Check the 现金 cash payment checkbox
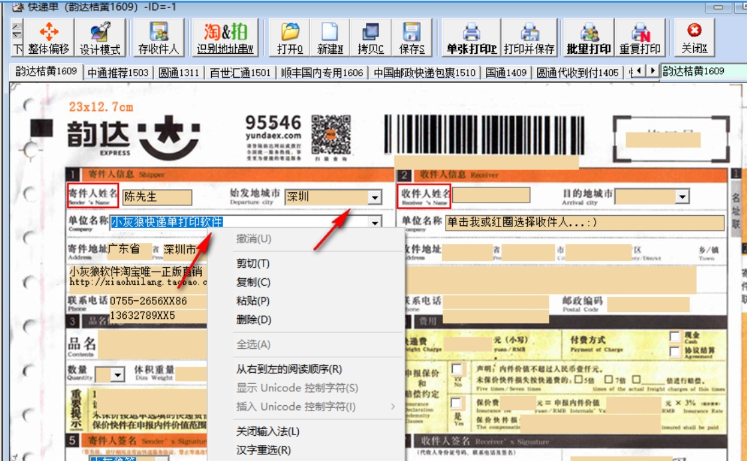Screen dimensions: 747x461 tap(674, 337)
